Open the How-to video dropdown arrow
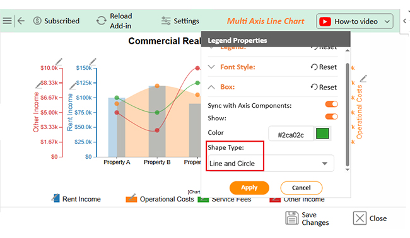This screenshot has width=410, height=238. 387,21
